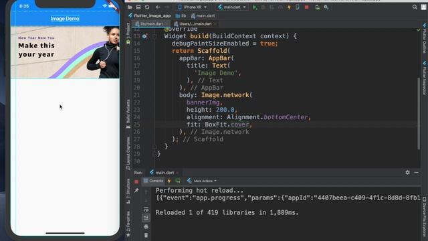Open the user avatar icon at top right

pyautogui.click(x=423, y=7)
